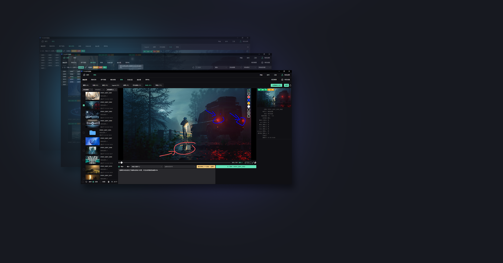This screenshot has height=263, width=503.
Task: Click the refresh icon beside the 全部 button
Action: tap(290, 85)
